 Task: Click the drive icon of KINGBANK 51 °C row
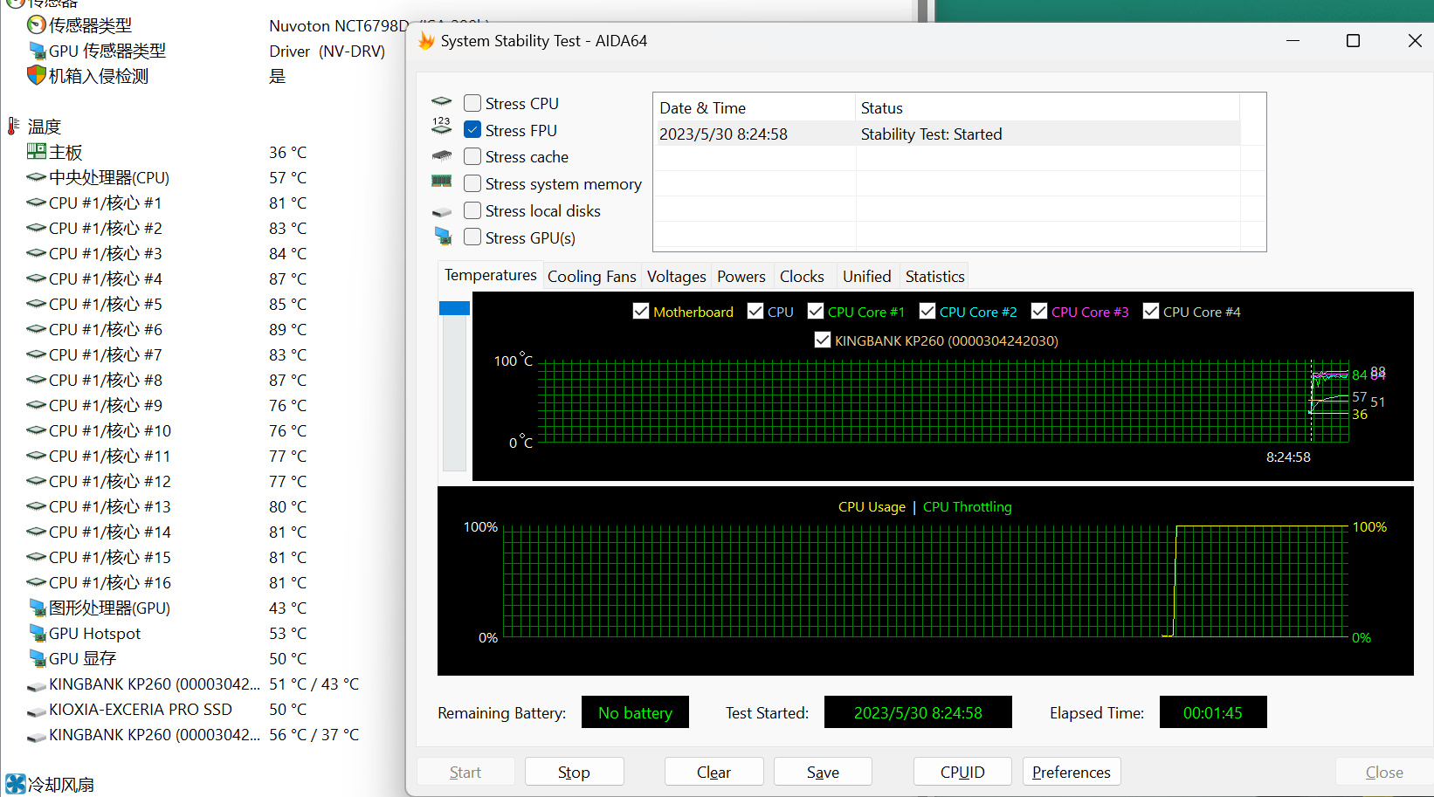click(37, 686)
